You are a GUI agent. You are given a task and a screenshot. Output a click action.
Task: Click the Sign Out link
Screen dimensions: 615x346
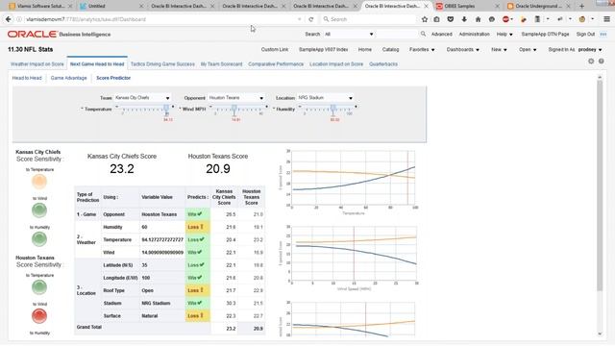pyautogui.click(x=585, y=35)
